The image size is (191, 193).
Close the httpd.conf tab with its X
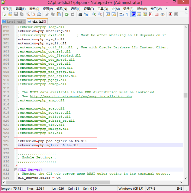click(x=24, y=22)
